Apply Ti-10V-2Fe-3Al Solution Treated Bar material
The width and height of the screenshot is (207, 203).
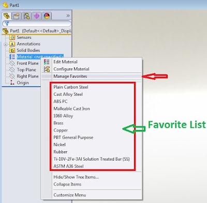(92, 159)
